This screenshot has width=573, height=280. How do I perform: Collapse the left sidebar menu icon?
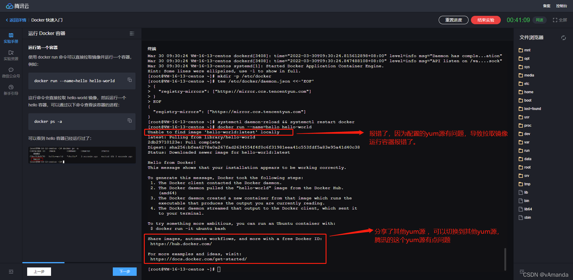pos(11,272)
